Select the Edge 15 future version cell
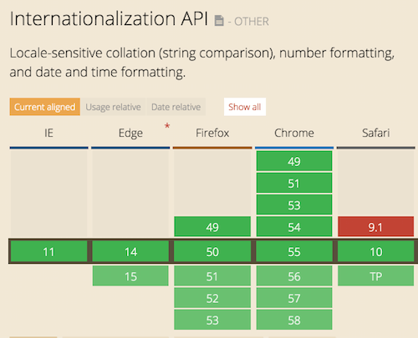Screen dimensions: 418x338 tap(130, 276)
